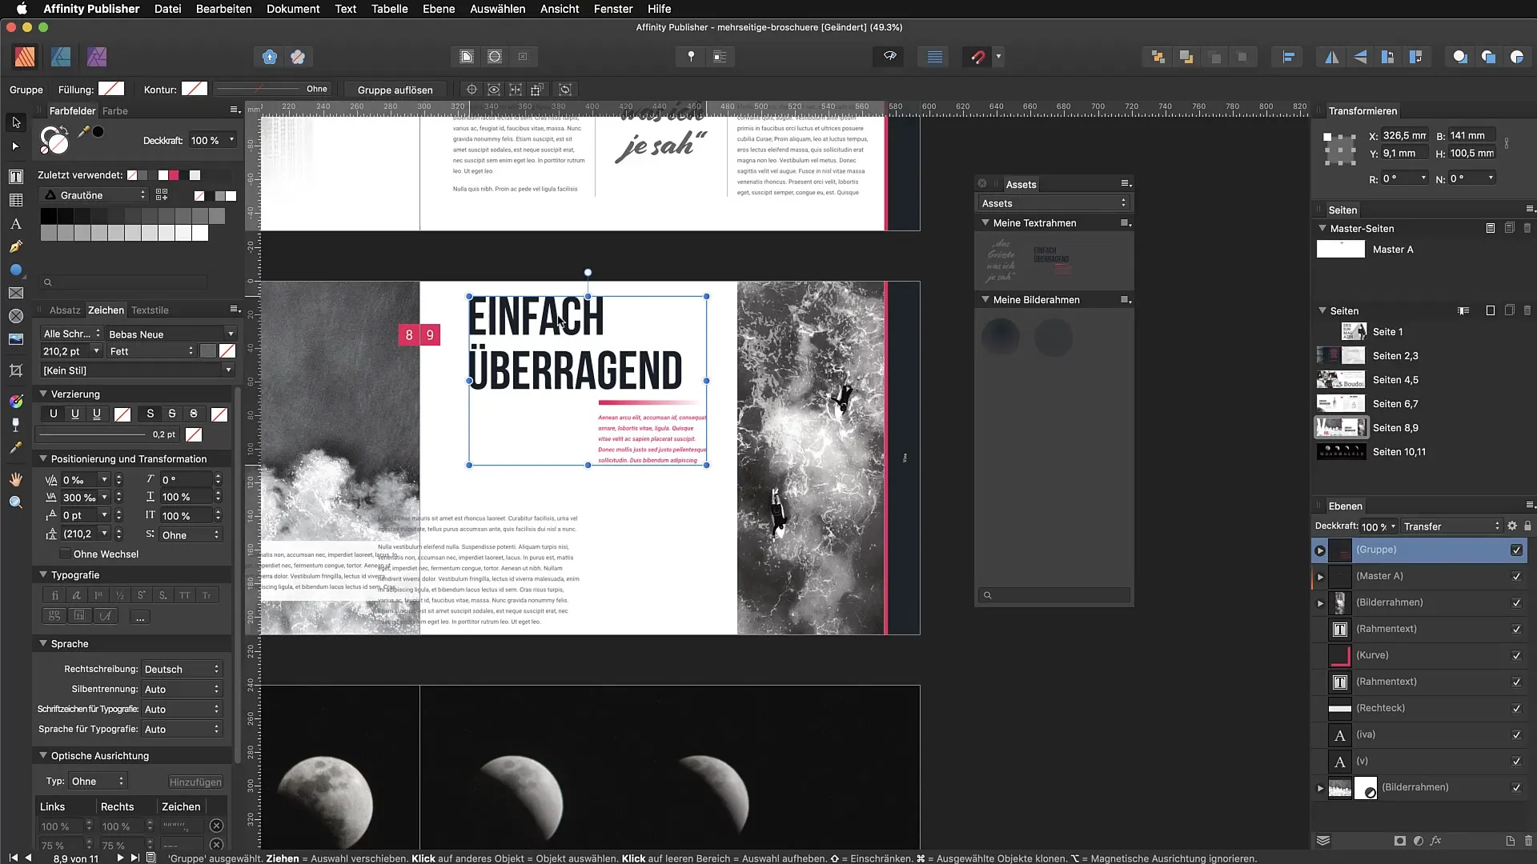Click the Gruppe auflösen button
The width and height of the screenshot is (1537, 864).
[395, 90]
